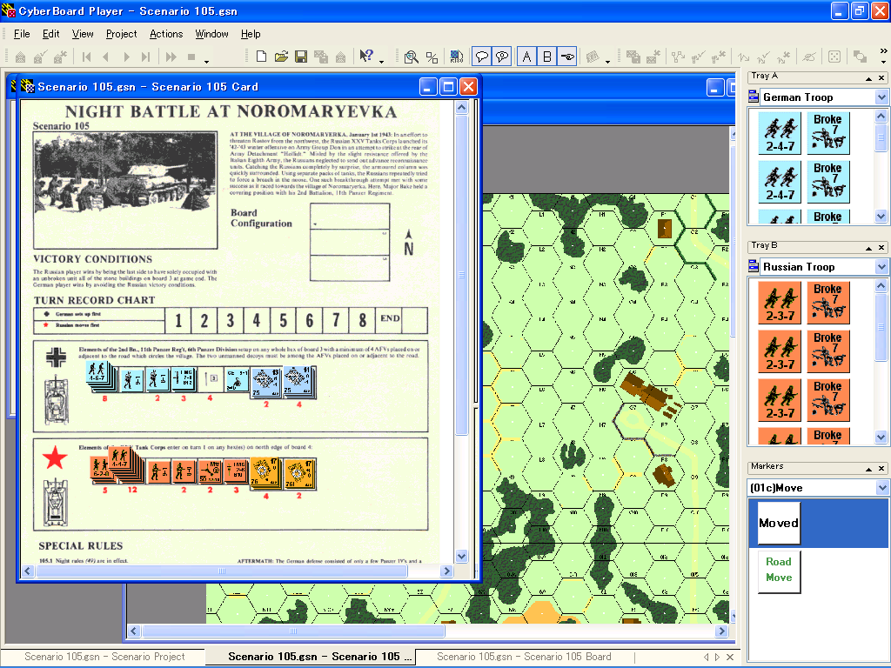891x668 pixels.
Task: Click the magnifier find/zoom toolbar icon
Action: pos(412,57)
